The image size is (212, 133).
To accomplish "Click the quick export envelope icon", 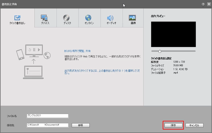I will [17, 18].
